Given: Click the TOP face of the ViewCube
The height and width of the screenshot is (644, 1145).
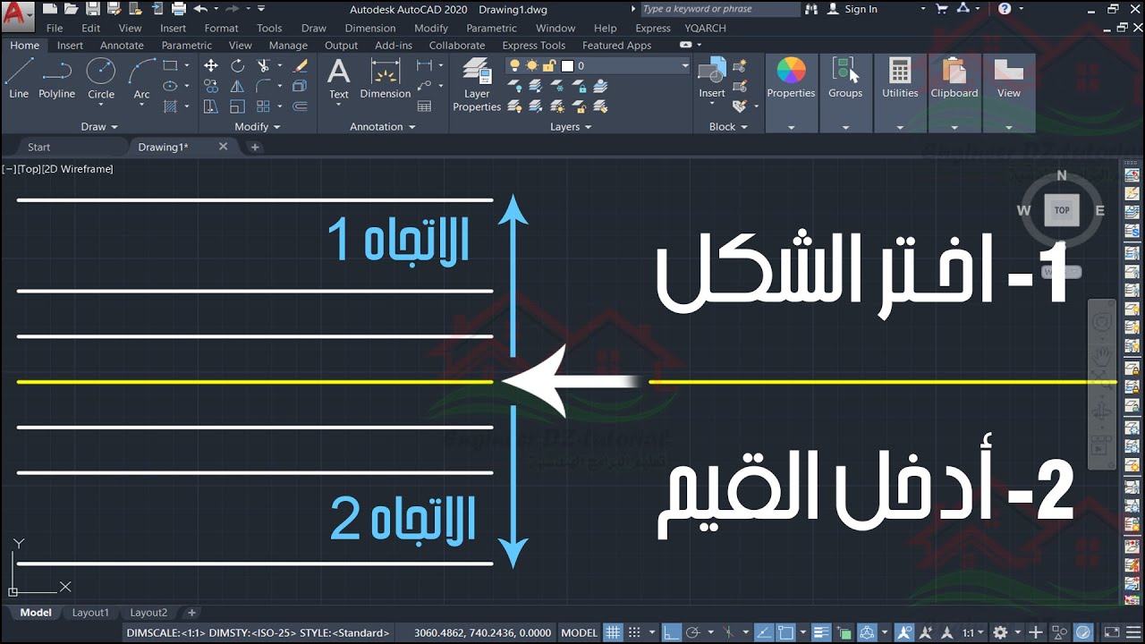Looking at the screenshot, I should 1062,210.
